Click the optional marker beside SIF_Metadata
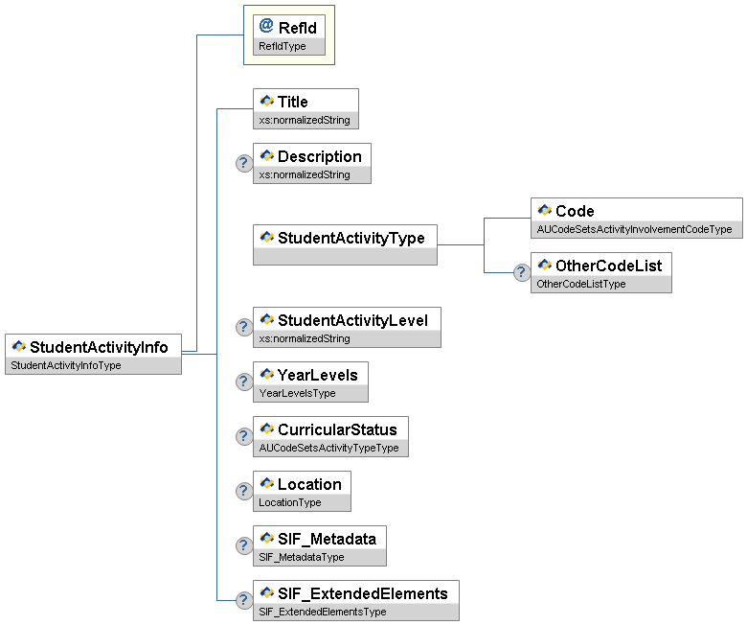 point(244,545)
